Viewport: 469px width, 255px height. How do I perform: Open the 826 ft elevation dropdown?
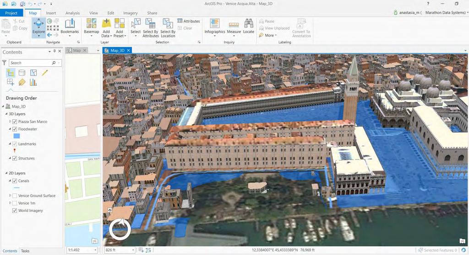tap(133, 250)
